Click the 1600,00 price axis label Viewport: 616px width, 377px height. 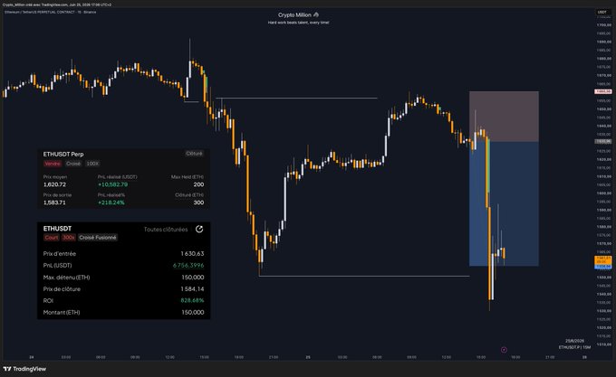(x=603, y=193)
